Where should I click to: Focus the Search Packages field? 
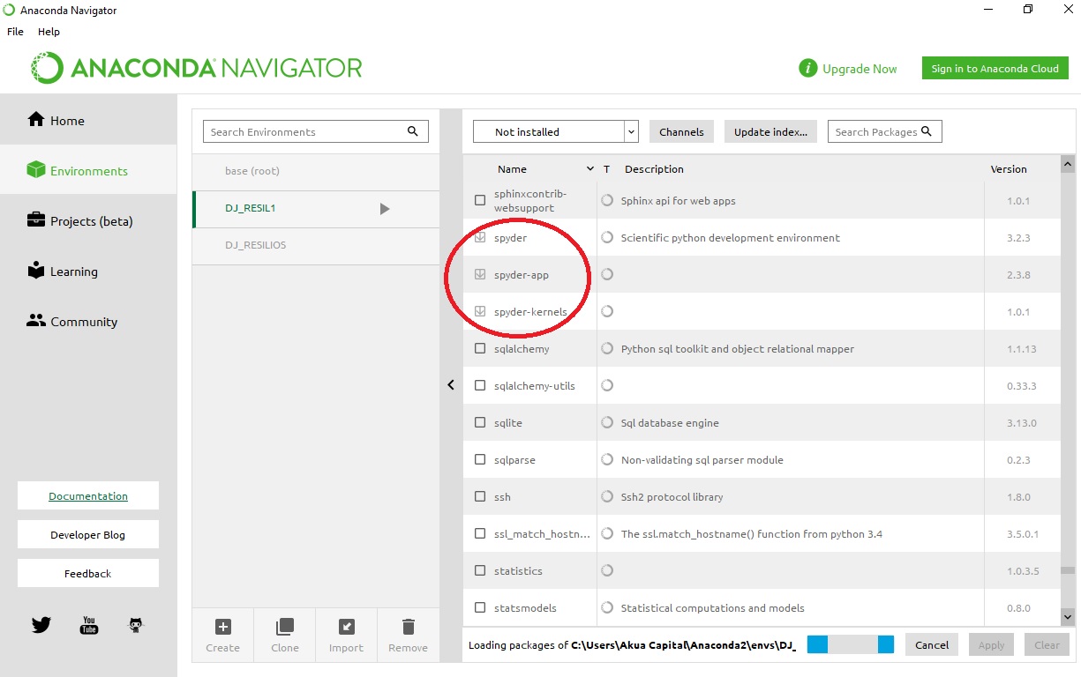click(884, 131)
